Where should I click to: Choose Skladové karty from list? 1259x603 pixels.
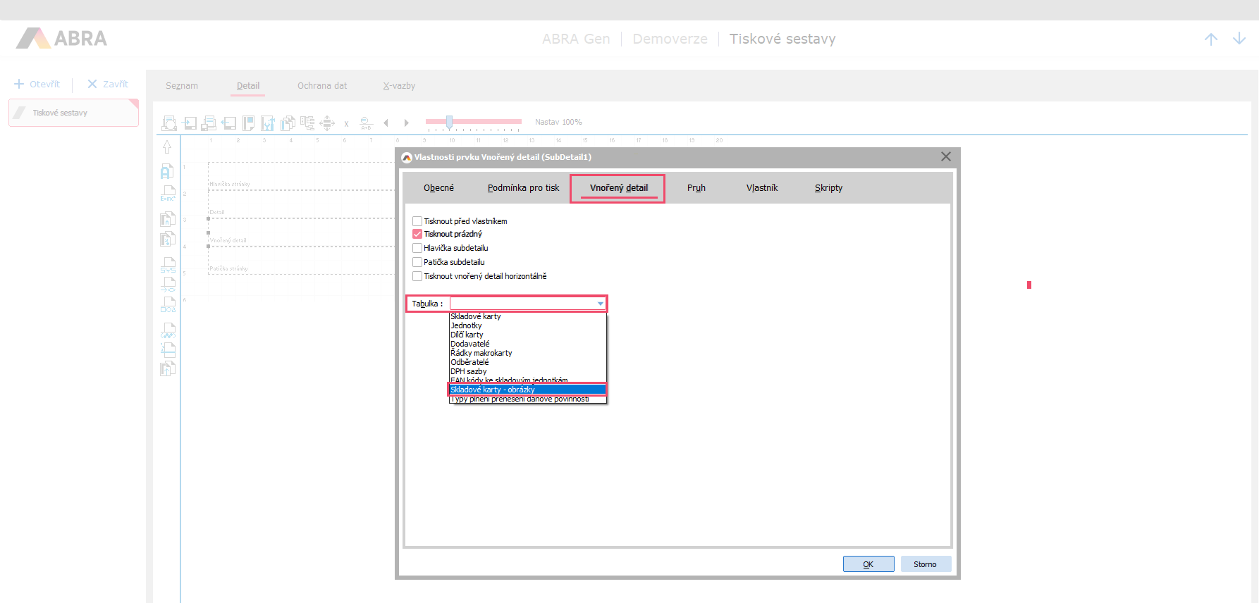coord(527,316)
